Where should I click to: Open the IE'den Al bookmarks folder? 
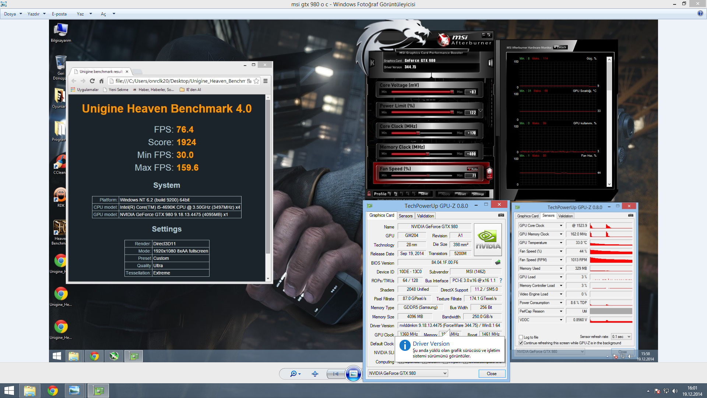190,90
